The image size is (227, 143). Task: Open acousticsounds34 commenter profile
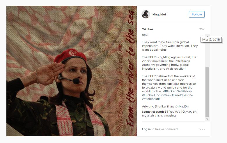click(x=155, y=112)
